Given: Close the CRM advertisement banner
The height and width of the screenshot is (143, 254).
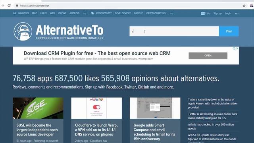Looking at the screenshot, I should [x=237, y=48].
